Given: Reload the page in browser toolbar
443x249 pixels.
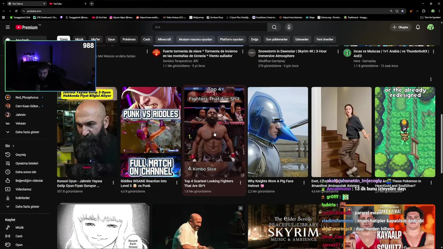Looking at the screenshot, I should click(16, 11).
